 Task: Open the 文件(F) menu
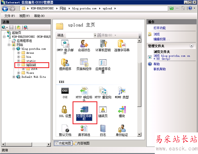[10, 16]
